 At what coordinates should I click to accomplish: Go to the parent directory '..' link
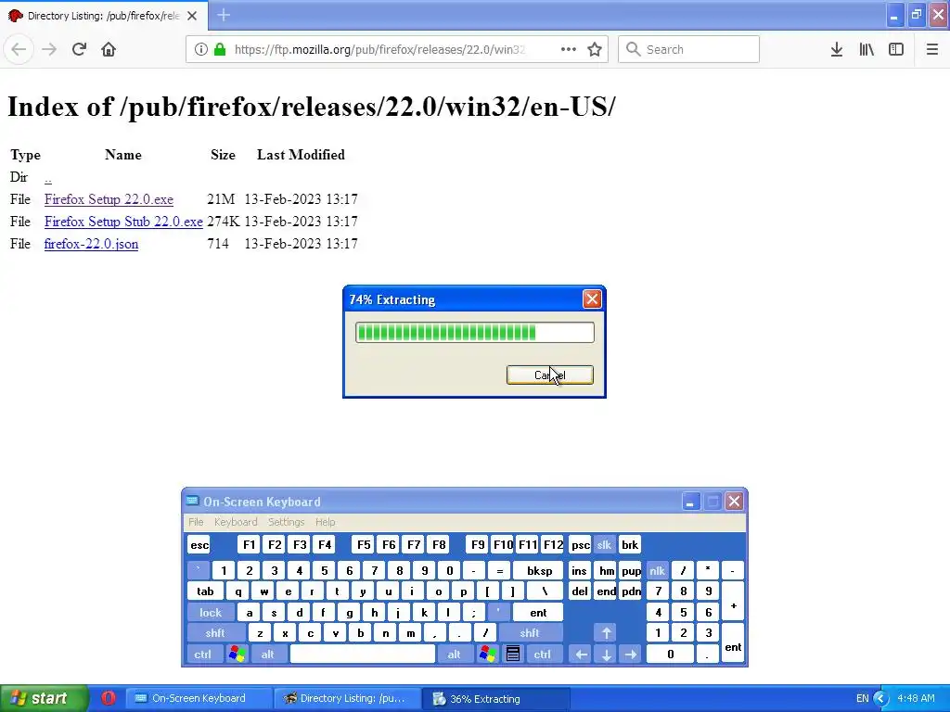48,178
